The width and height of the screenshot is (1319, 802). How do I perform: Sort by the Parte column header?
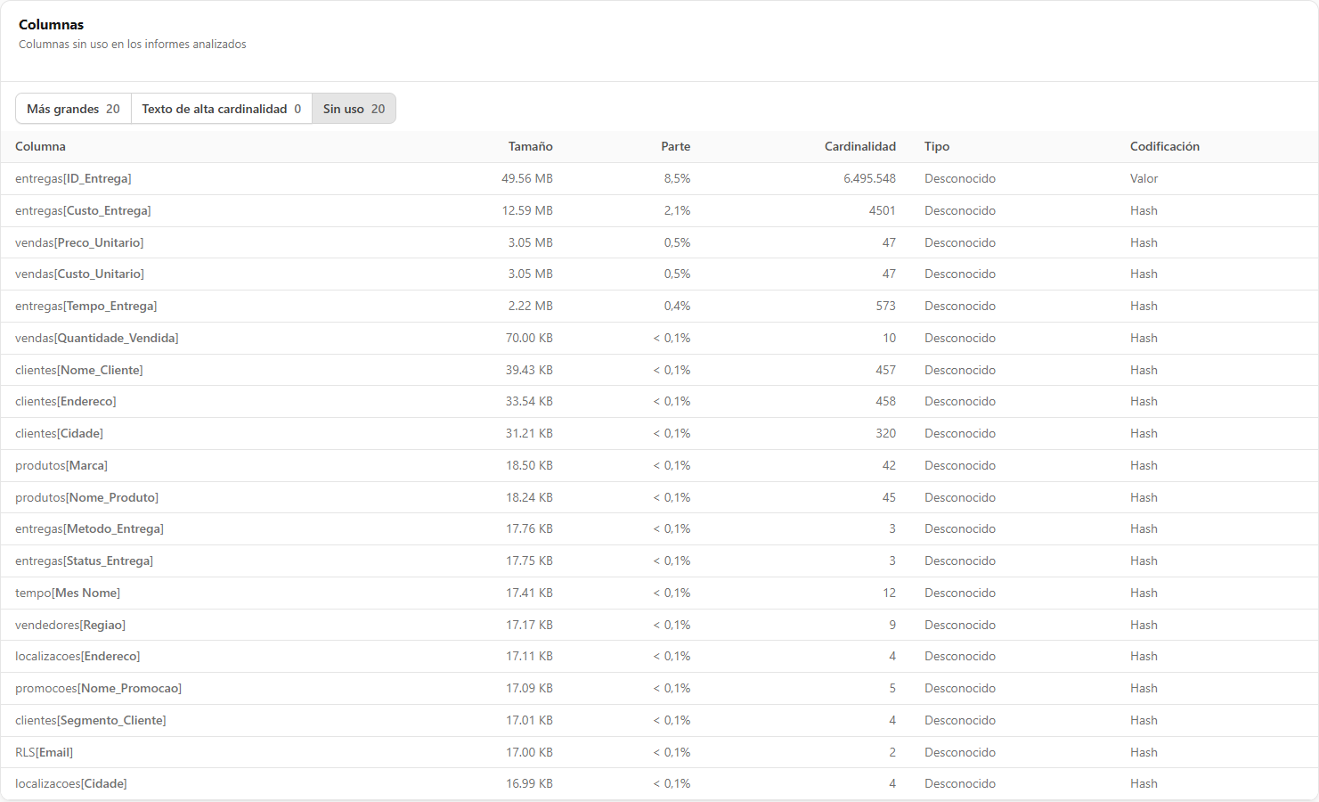tap(676, 146)
